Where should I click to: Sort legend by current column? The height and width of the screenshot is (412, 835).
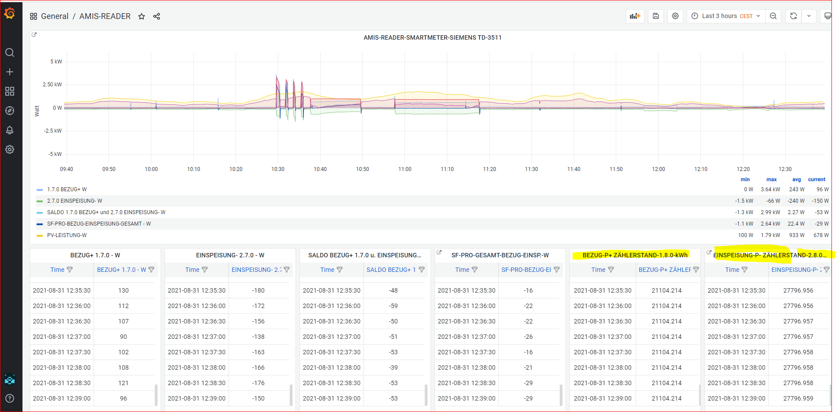(x=816, y=179)
